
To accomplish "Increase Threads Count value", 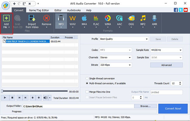I will pyautogui.click(x=180, y=82).
